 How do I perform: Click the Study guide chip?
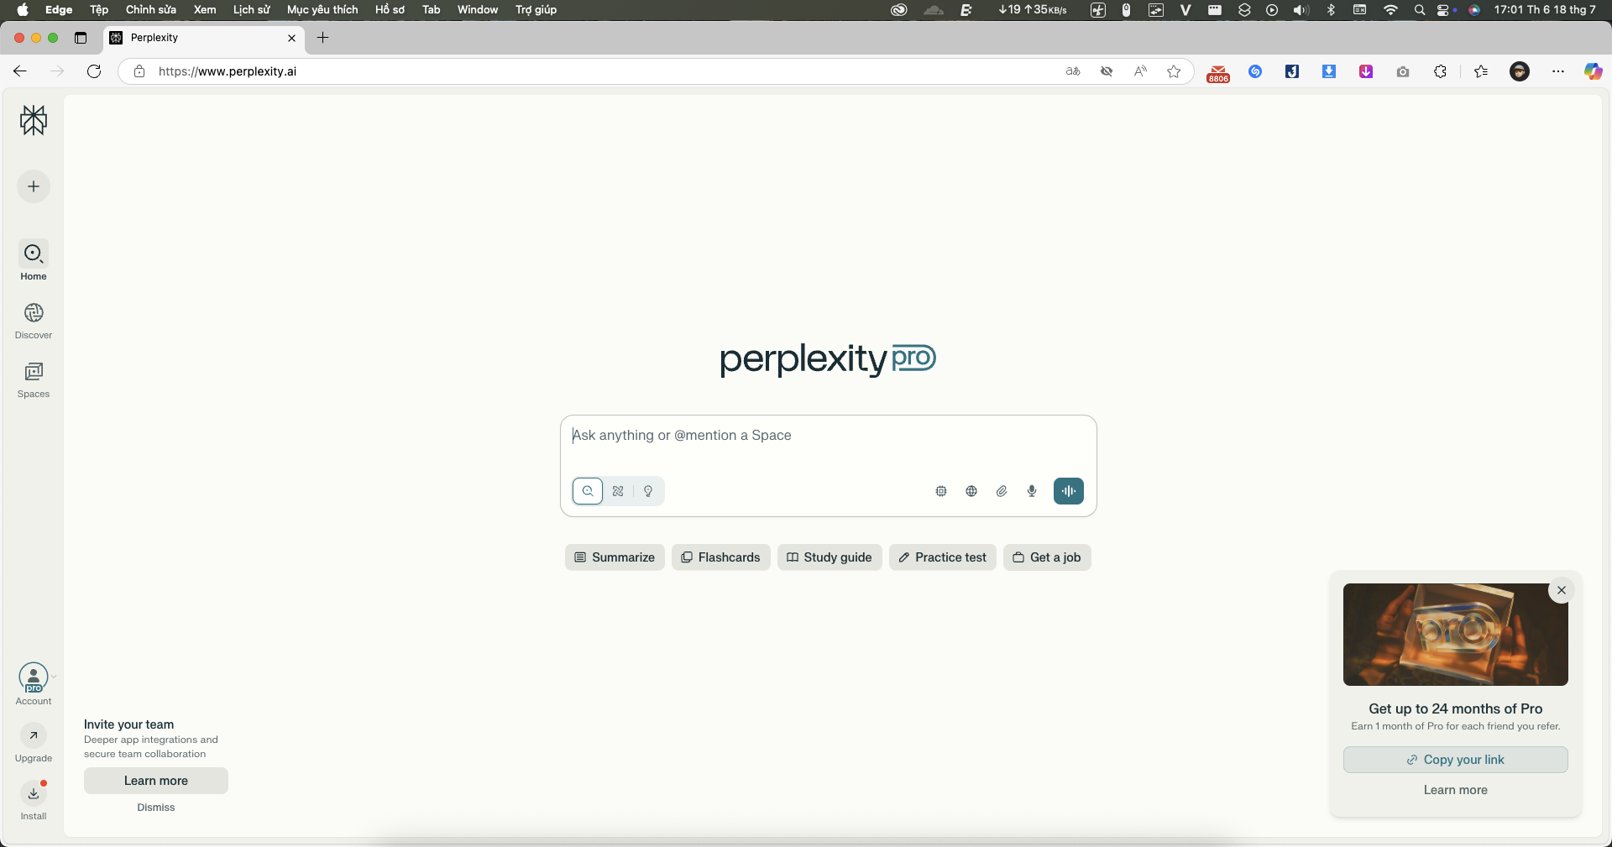click(x=830, y=557)
